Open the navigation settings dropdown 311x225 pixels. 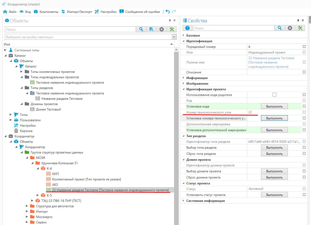pyautogui.click(x=174, y=37)
